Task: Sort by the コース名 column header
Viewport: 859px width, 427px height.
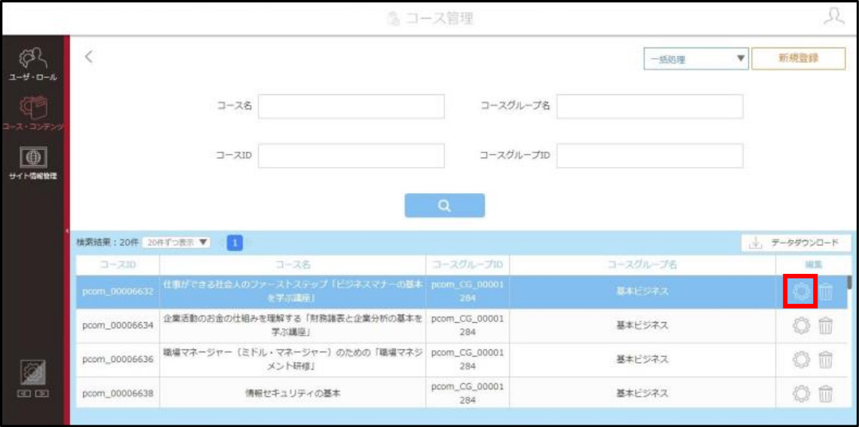Action: tap(293, 265)
